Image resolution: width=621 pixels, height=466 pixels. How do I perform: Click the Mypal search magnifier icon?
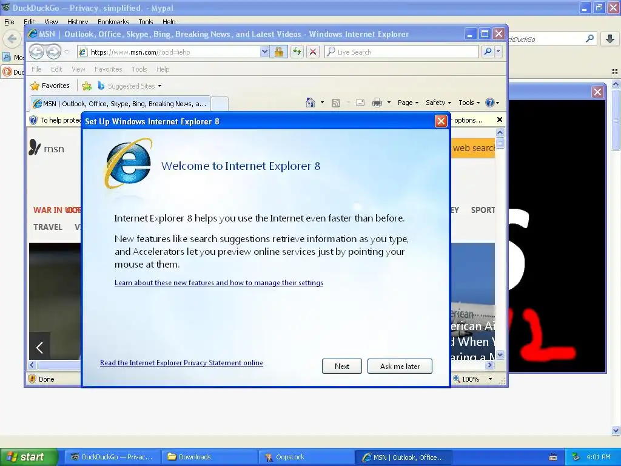(589, 39)
